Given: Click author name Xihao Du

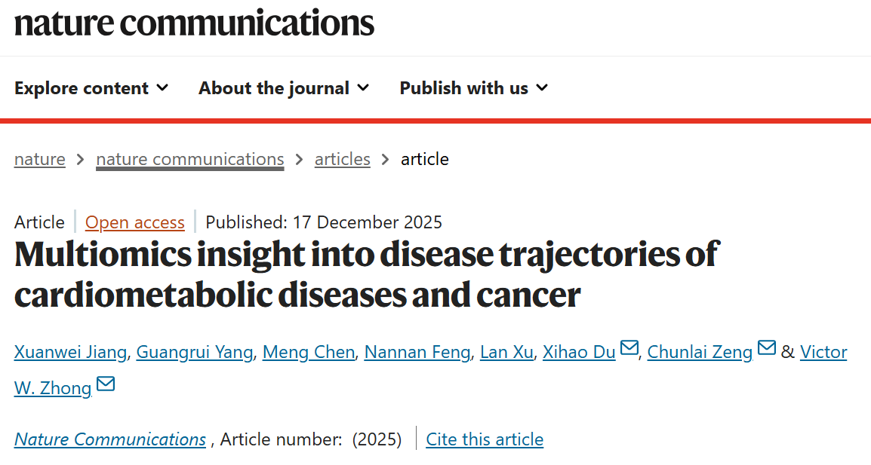Looking at the screenshot, I should 579,352.
